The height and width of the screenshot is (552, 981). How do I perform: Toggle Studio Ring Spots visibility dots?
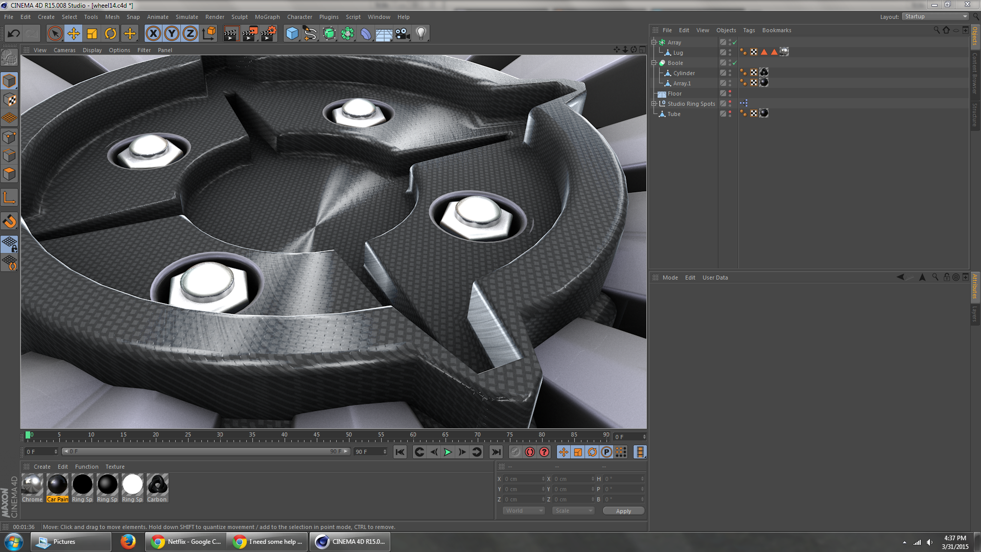tap(730, 104)
